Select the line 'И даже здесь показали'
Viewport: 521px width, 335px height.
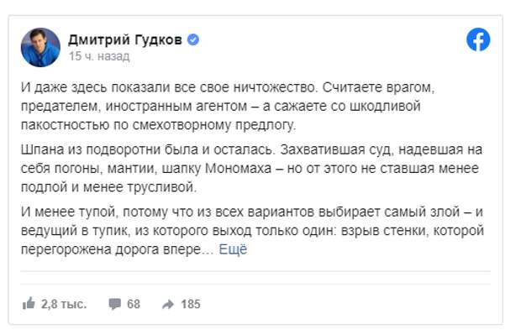tap(228, 87)
